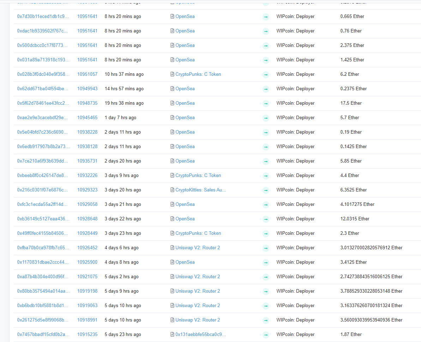Open block number 10951057
The height and width of the screenshot is (342, 421).
coord(87,74)
